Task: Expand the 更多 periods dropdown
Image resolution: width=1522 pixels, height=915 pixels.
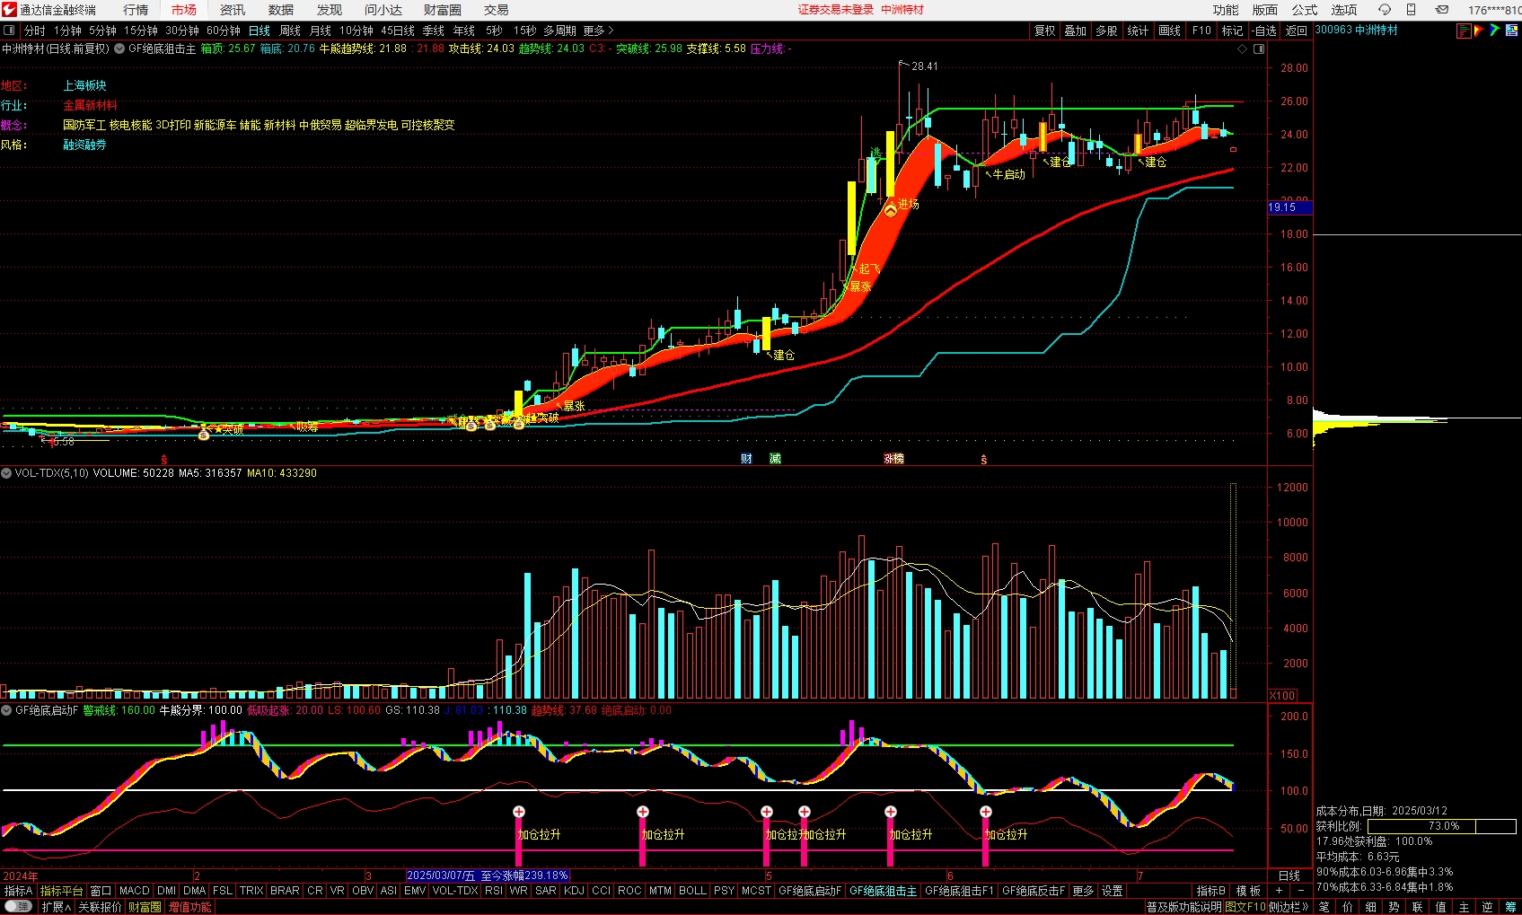Action: [598, 31]
